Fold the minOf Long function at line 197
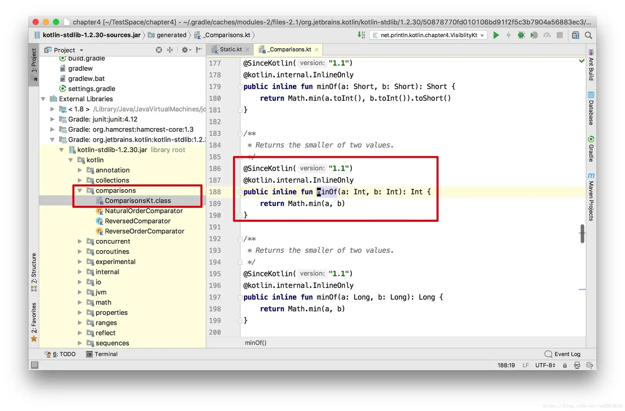This screenshot has height=411, width=625. point(240,297)
